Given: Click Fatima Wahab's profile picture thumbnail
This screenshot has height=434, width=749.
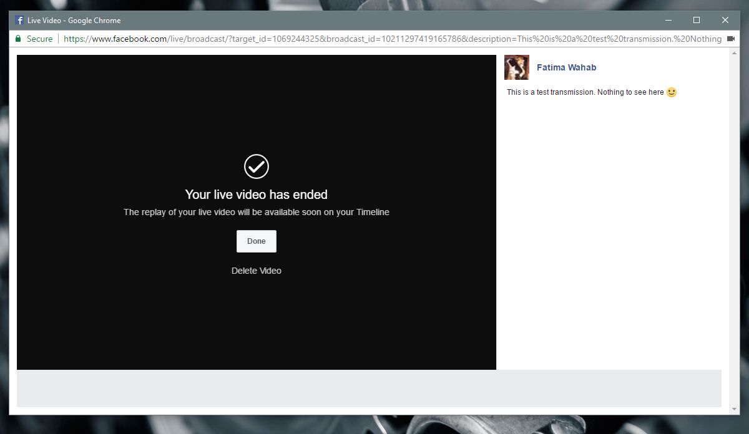Looking at the screenshot, I should click(517, 67).
